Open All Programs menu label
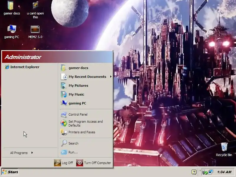236x177 pixels. point(19,153)
